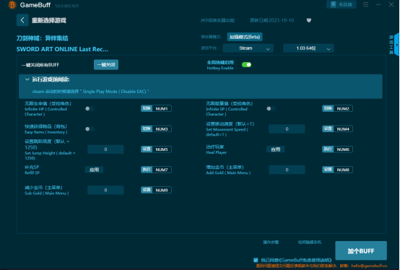This screenshot has width=400, height=270.
Task: Open the Steam platform dropdown
Action: [x=248, y=48]
